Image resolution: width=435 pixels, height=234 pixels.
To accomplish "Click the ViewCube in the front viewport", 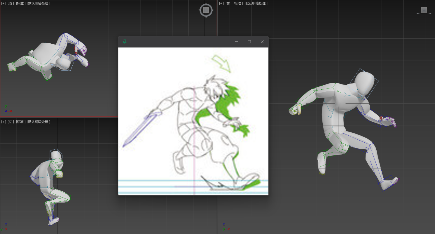I will click(424, 10).
